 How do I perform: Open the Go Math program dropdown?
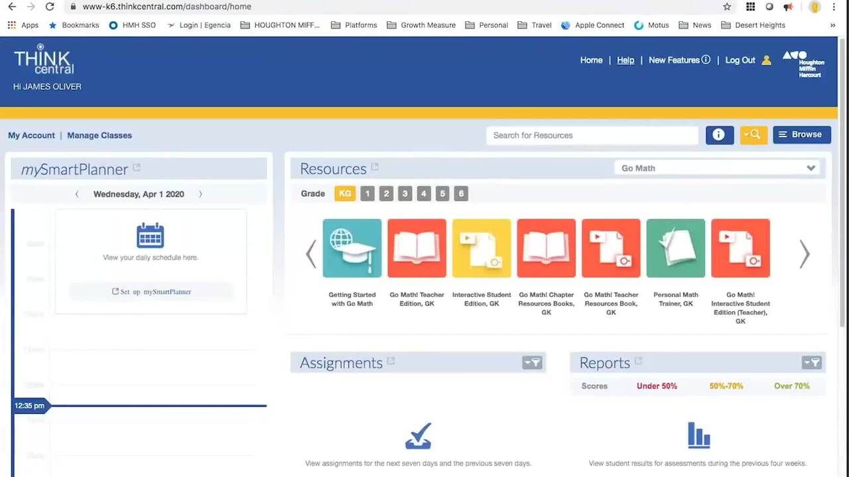[x=718, y=168]
